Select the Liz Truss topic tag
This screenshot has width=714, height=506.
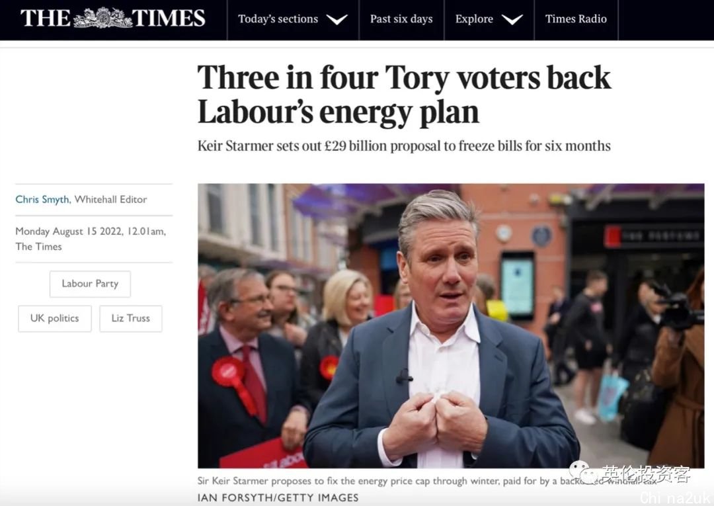point(131,318)
